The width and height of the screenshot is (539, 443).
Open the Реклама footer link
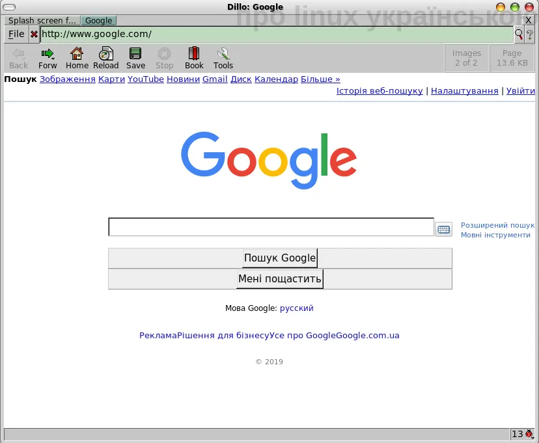[158, 336]
